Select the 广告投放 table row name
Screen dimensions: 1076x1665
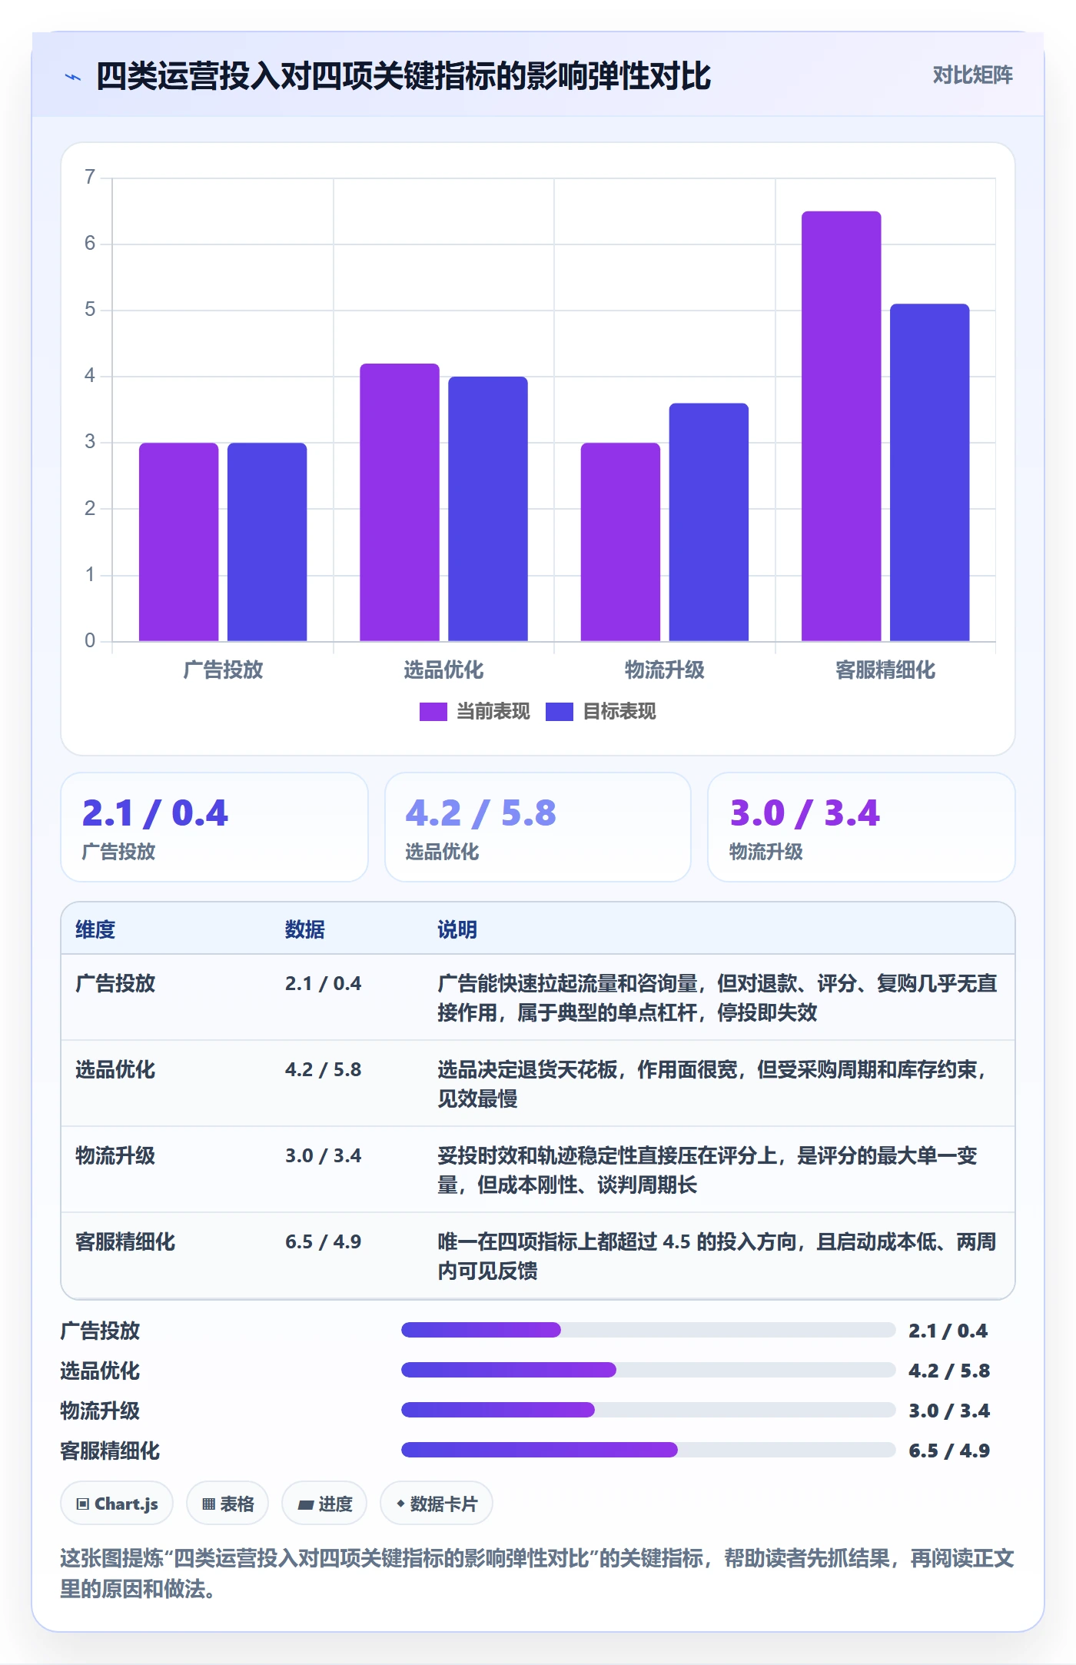click(115, 983)
